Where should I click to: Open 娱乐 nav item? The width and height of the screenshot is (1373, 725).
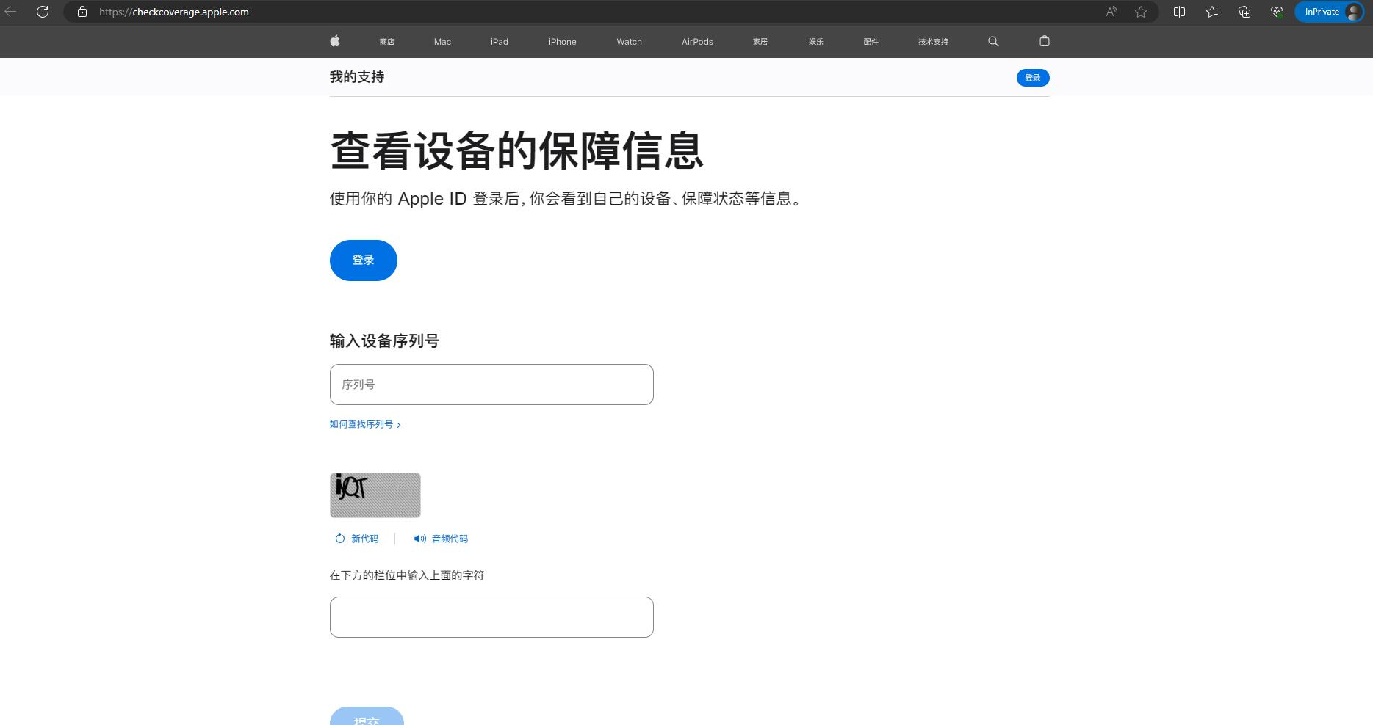(x=816, y=42)
